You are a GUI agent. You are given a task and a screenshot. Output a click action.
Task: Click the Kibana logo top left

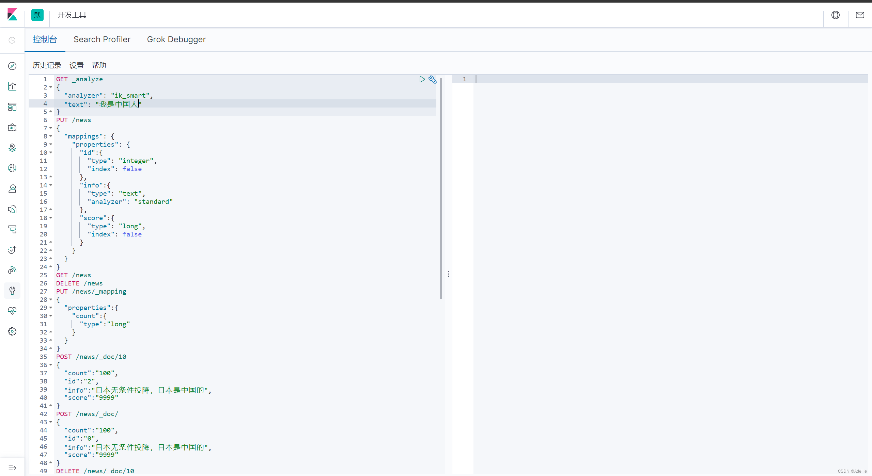point(13,15)
